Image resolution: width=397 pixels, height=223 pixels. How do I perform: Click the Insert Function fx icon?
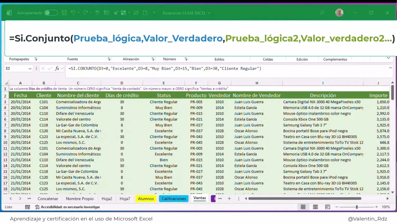point(57,69)
